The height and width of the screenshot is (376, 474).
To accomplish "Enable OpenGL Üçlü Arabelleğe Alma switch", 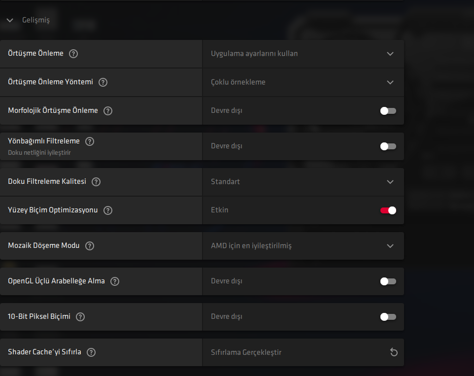I will point(388,281).
